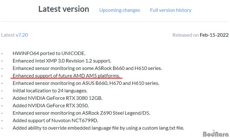The image size is (230, 138).
Task: Open the Full version history link
Action: point(171,10)
